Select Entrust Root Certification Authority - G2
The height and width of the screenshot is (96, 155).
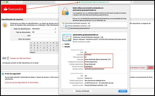coord(77,23)
